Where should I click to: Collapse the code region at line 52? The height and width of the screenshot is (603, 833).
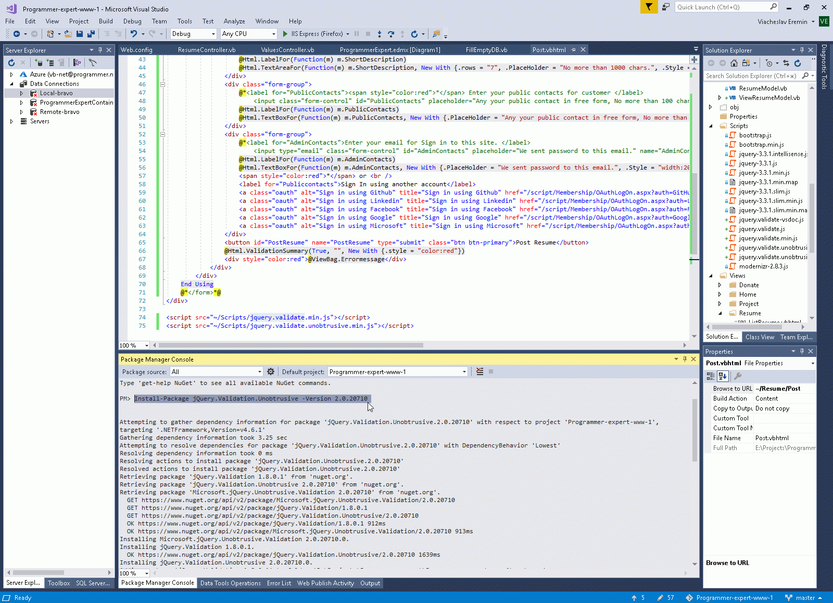click(162, 134)
